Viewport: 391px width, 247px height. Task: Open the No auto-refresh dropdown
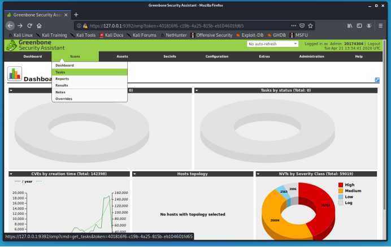pos(272,44)
